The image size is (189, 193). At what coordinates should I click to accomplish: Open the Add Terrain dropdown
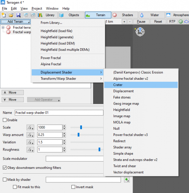(x=15, y=22)
